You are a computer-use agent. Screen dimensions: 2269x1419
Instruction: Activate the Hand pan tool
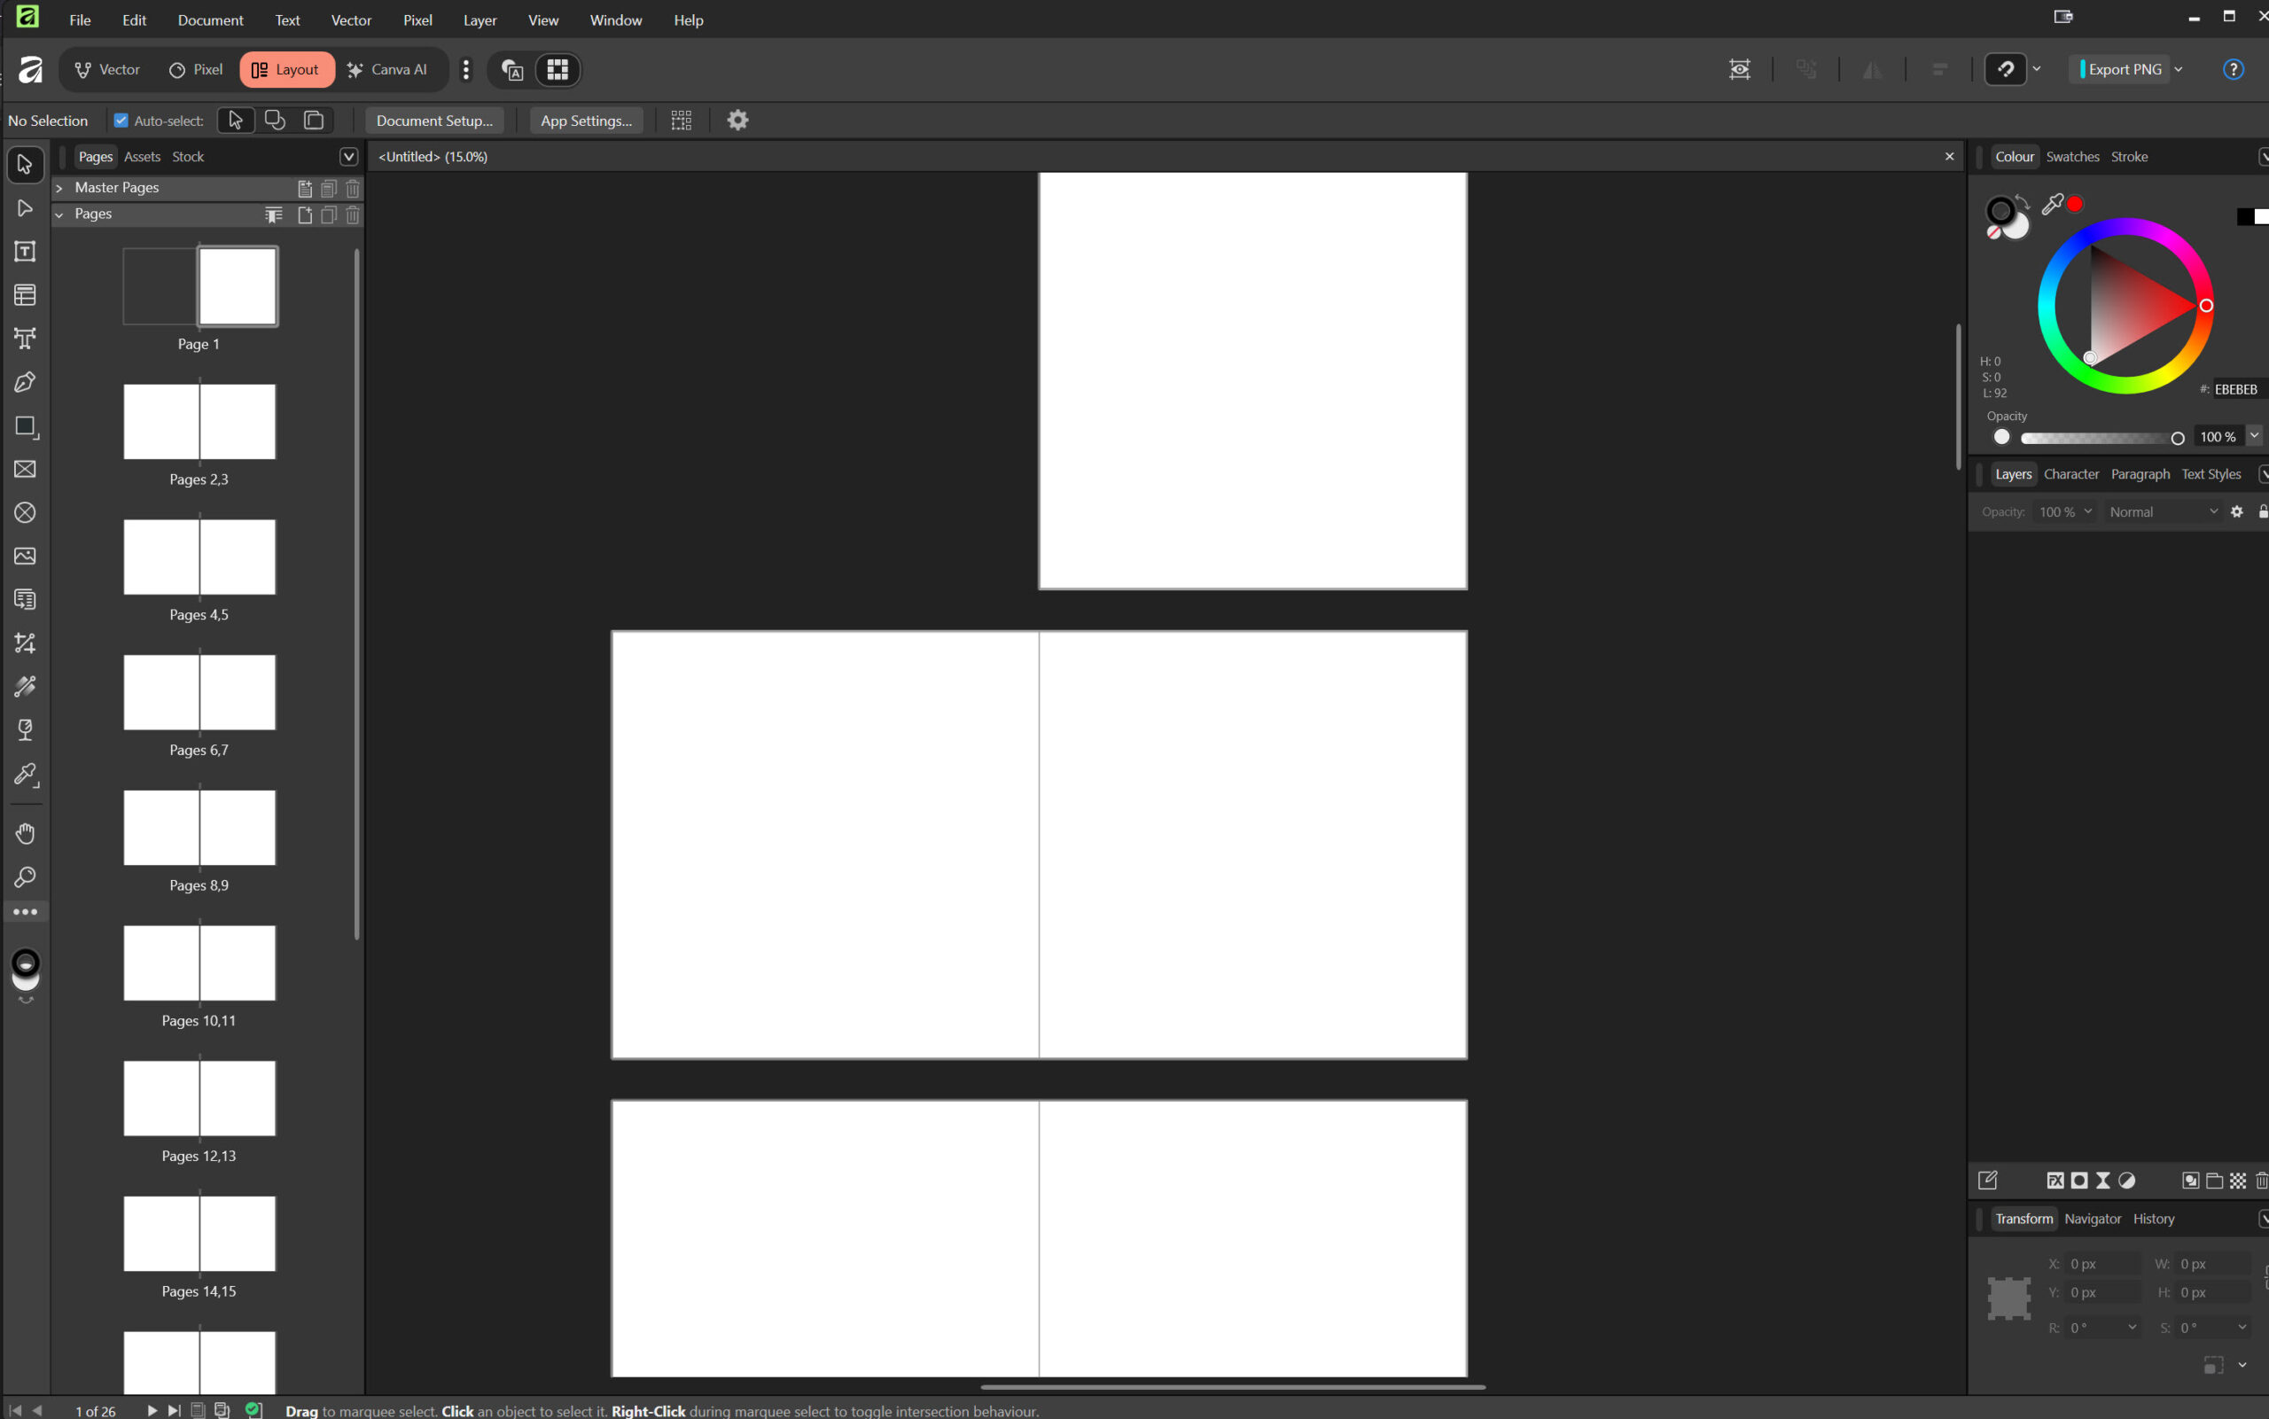pos(26,833)
